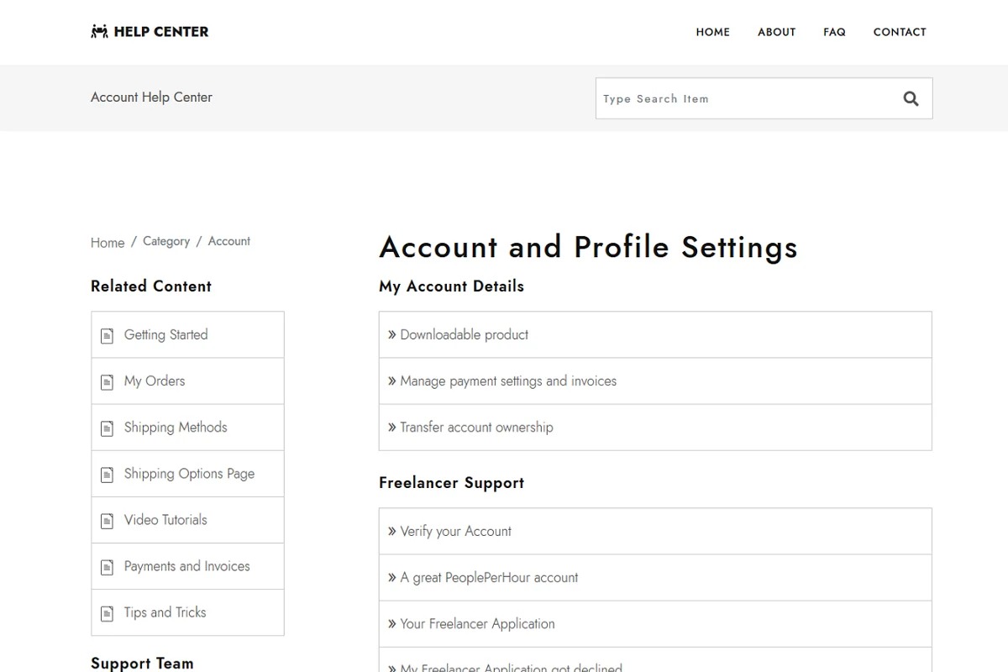Screen dimensions: 1008x672
Task: Click the document icon beside Tips and Tricks
Action: [107, 613]
